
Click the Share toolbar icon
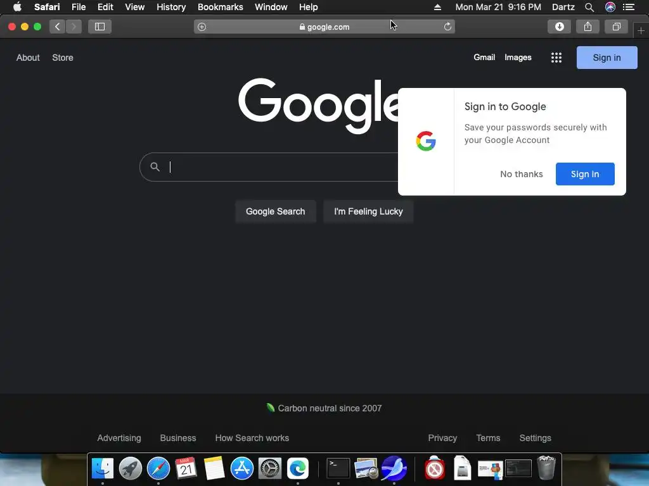588,27
